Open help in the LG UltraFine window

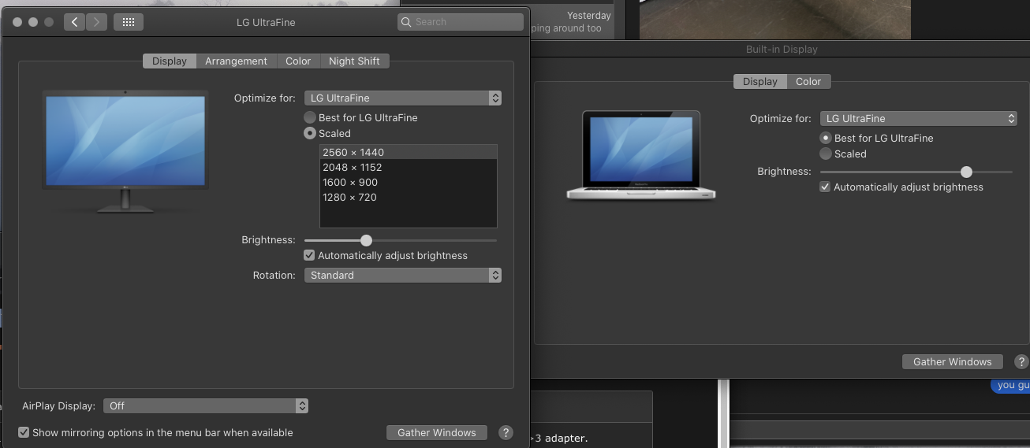506,432
